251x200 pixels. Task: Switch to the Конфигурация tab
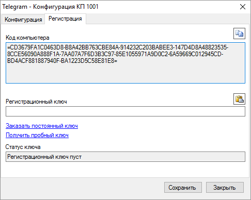[23, 20]
